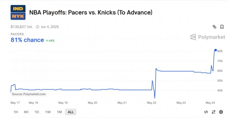Select the ALL time range
This screenshot has width=228, height=118.
(71, 112)
